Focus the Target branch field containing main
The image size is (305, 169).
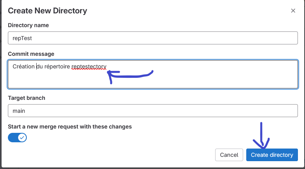pyautogui.click(x=152, y=110)
